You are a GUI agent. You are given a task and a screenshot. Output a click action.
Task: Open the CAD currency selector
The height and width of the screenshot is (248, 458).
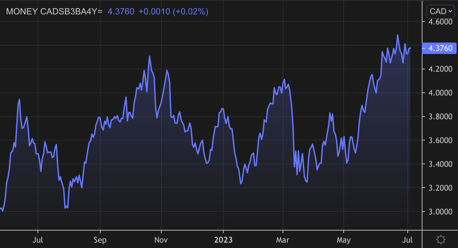440,11
